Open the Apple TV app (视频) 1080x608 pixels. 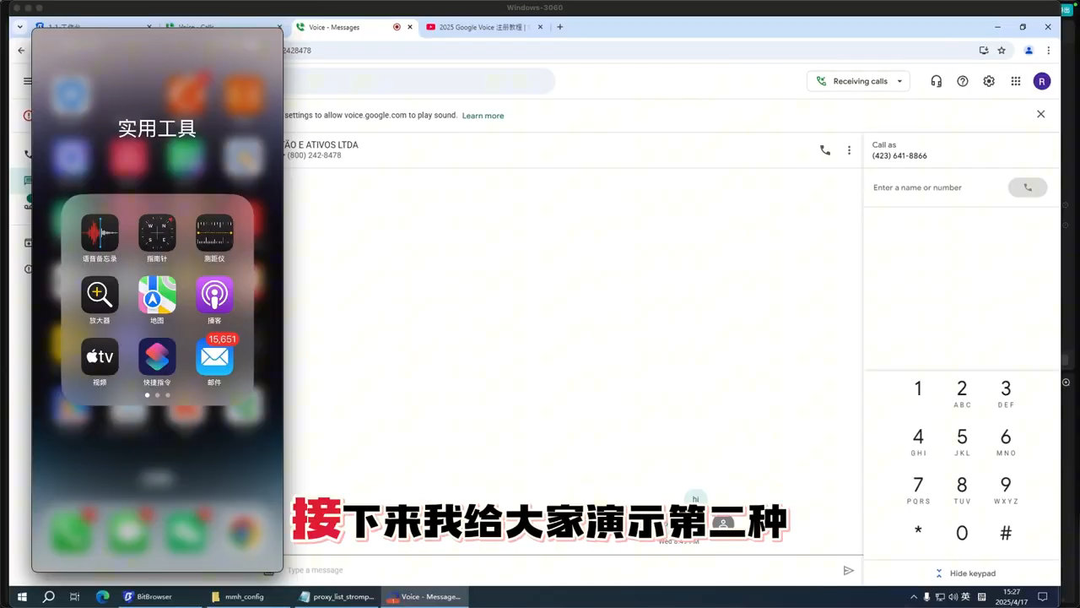point(100,356)
